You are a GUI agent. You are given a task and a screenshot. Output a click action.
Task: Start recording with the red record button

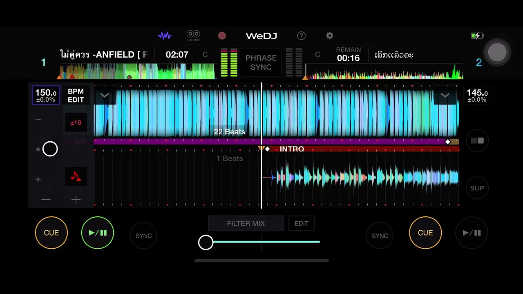pos(222,36)
